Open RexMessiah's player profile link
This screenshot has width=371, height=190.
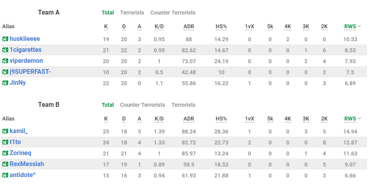tap(27, 164)
